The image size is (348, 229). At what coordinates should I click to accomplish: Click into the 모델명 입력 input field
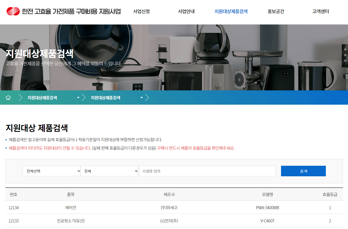coord(207,171)
